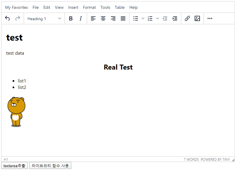This screenshot has width=235, height=171.
Task: Undo the last edit
Action: [x=7, y=18]
